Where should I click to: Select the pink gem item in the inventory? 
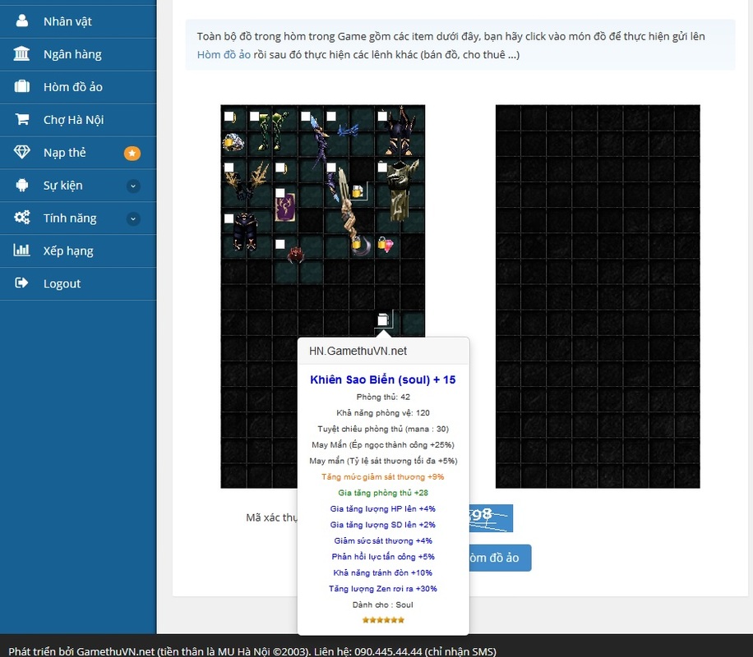(386, 244)
